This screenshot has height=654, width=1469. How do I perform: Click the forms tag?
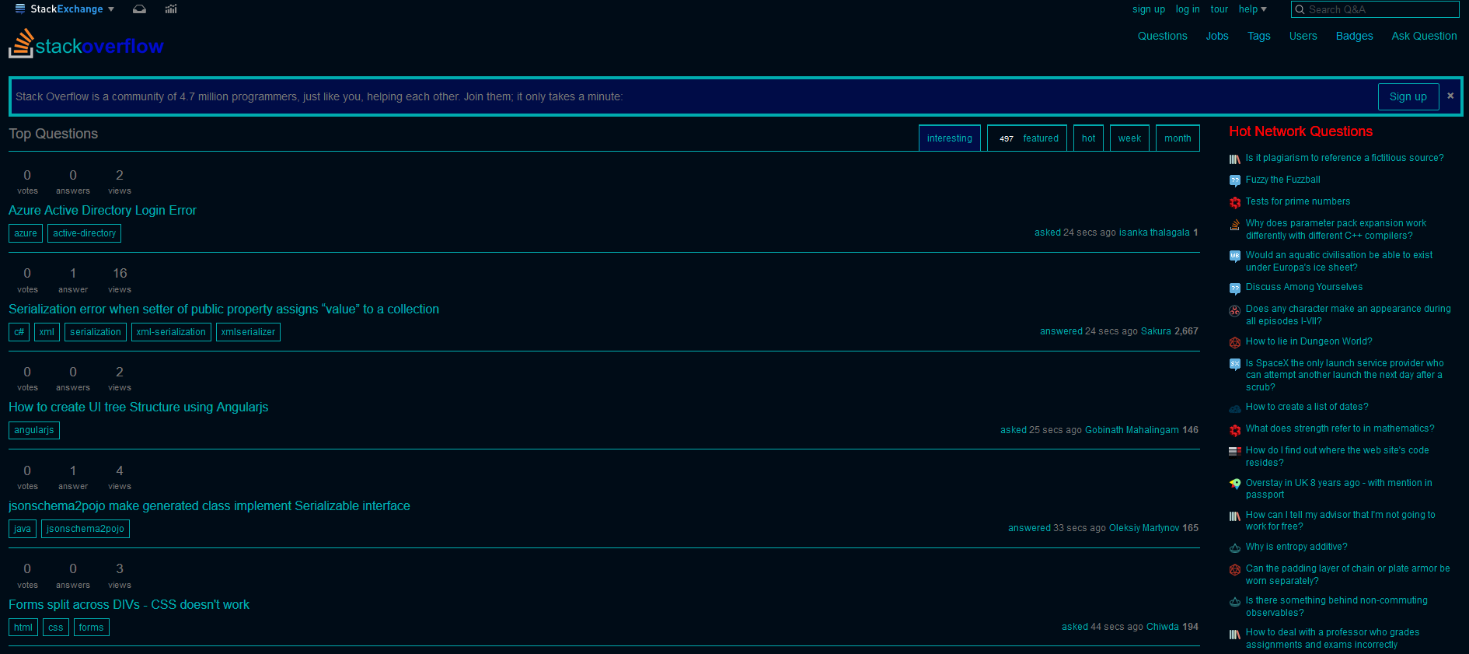click(91, 628)
